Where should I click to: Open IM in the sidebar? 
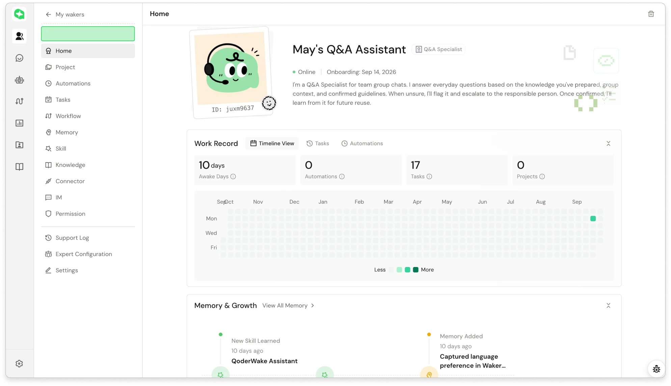[x=88, y=197]
